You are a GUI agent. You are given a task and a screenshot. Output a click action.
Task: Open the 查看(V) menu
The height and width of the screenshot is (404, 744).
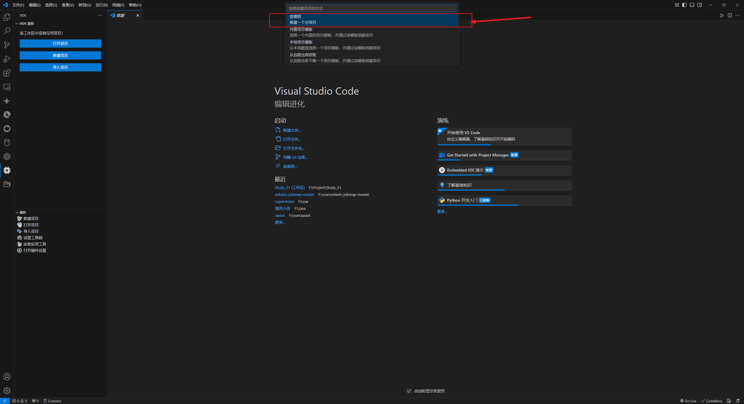68,5
